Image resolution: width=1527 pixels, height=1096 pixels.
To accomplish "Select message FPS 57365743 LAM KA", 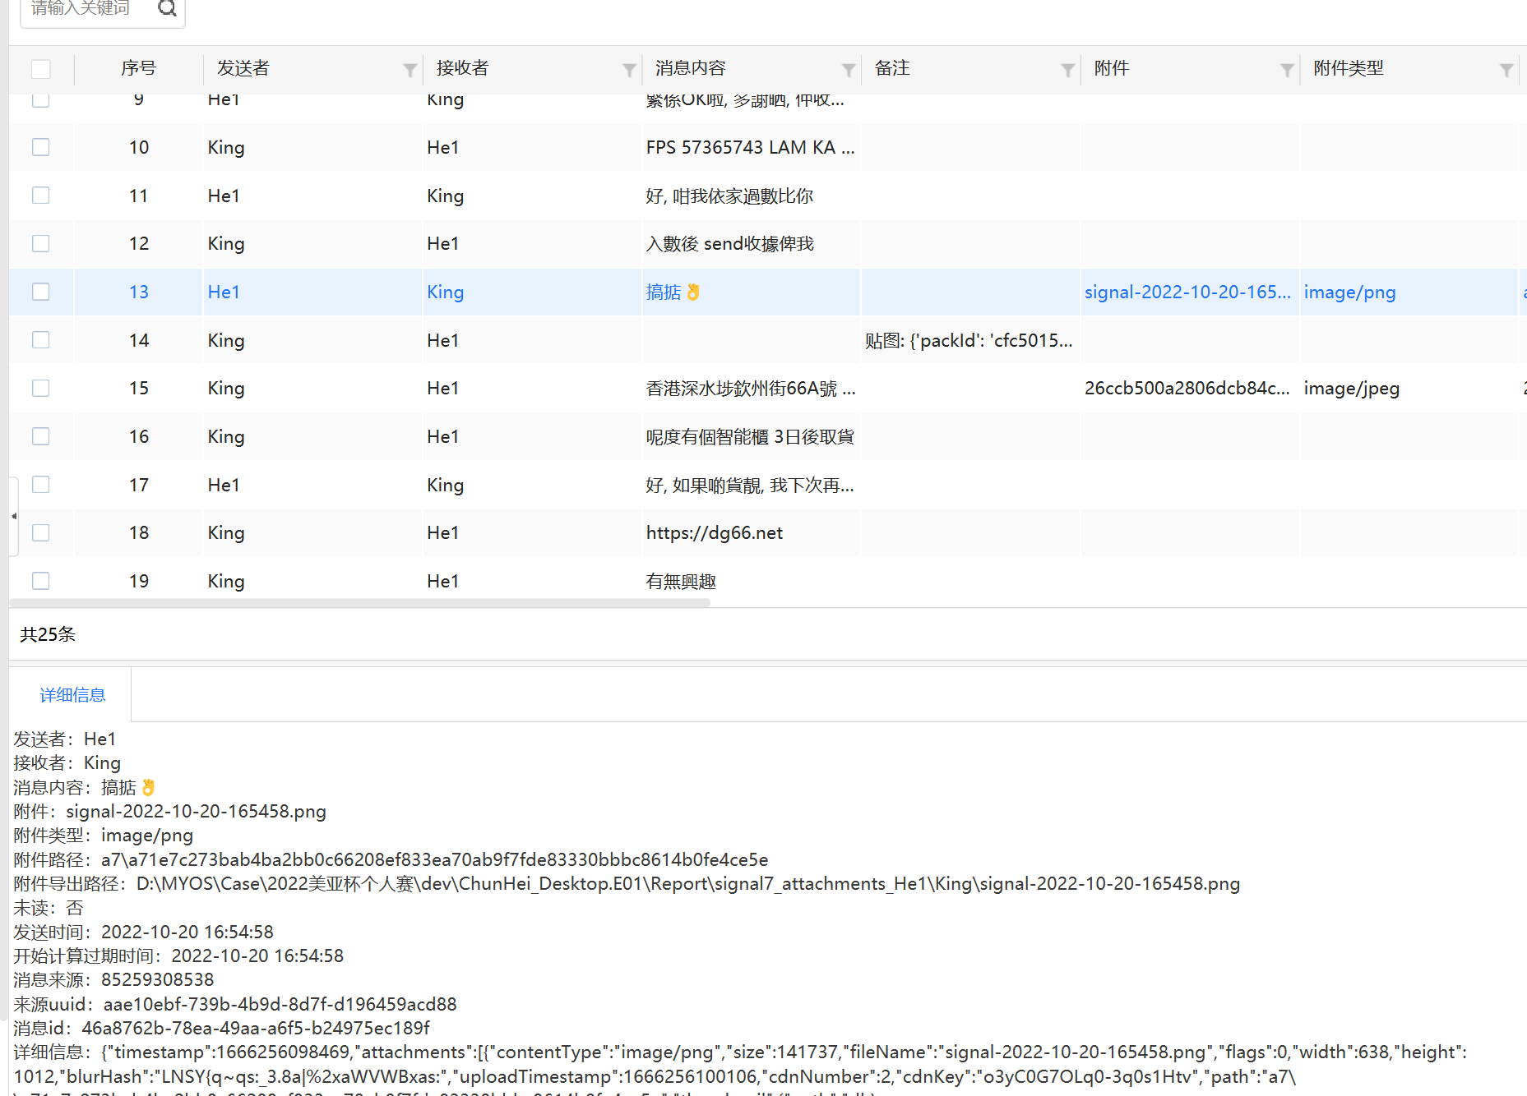I will pyautogui.click(x=750, y=148).
